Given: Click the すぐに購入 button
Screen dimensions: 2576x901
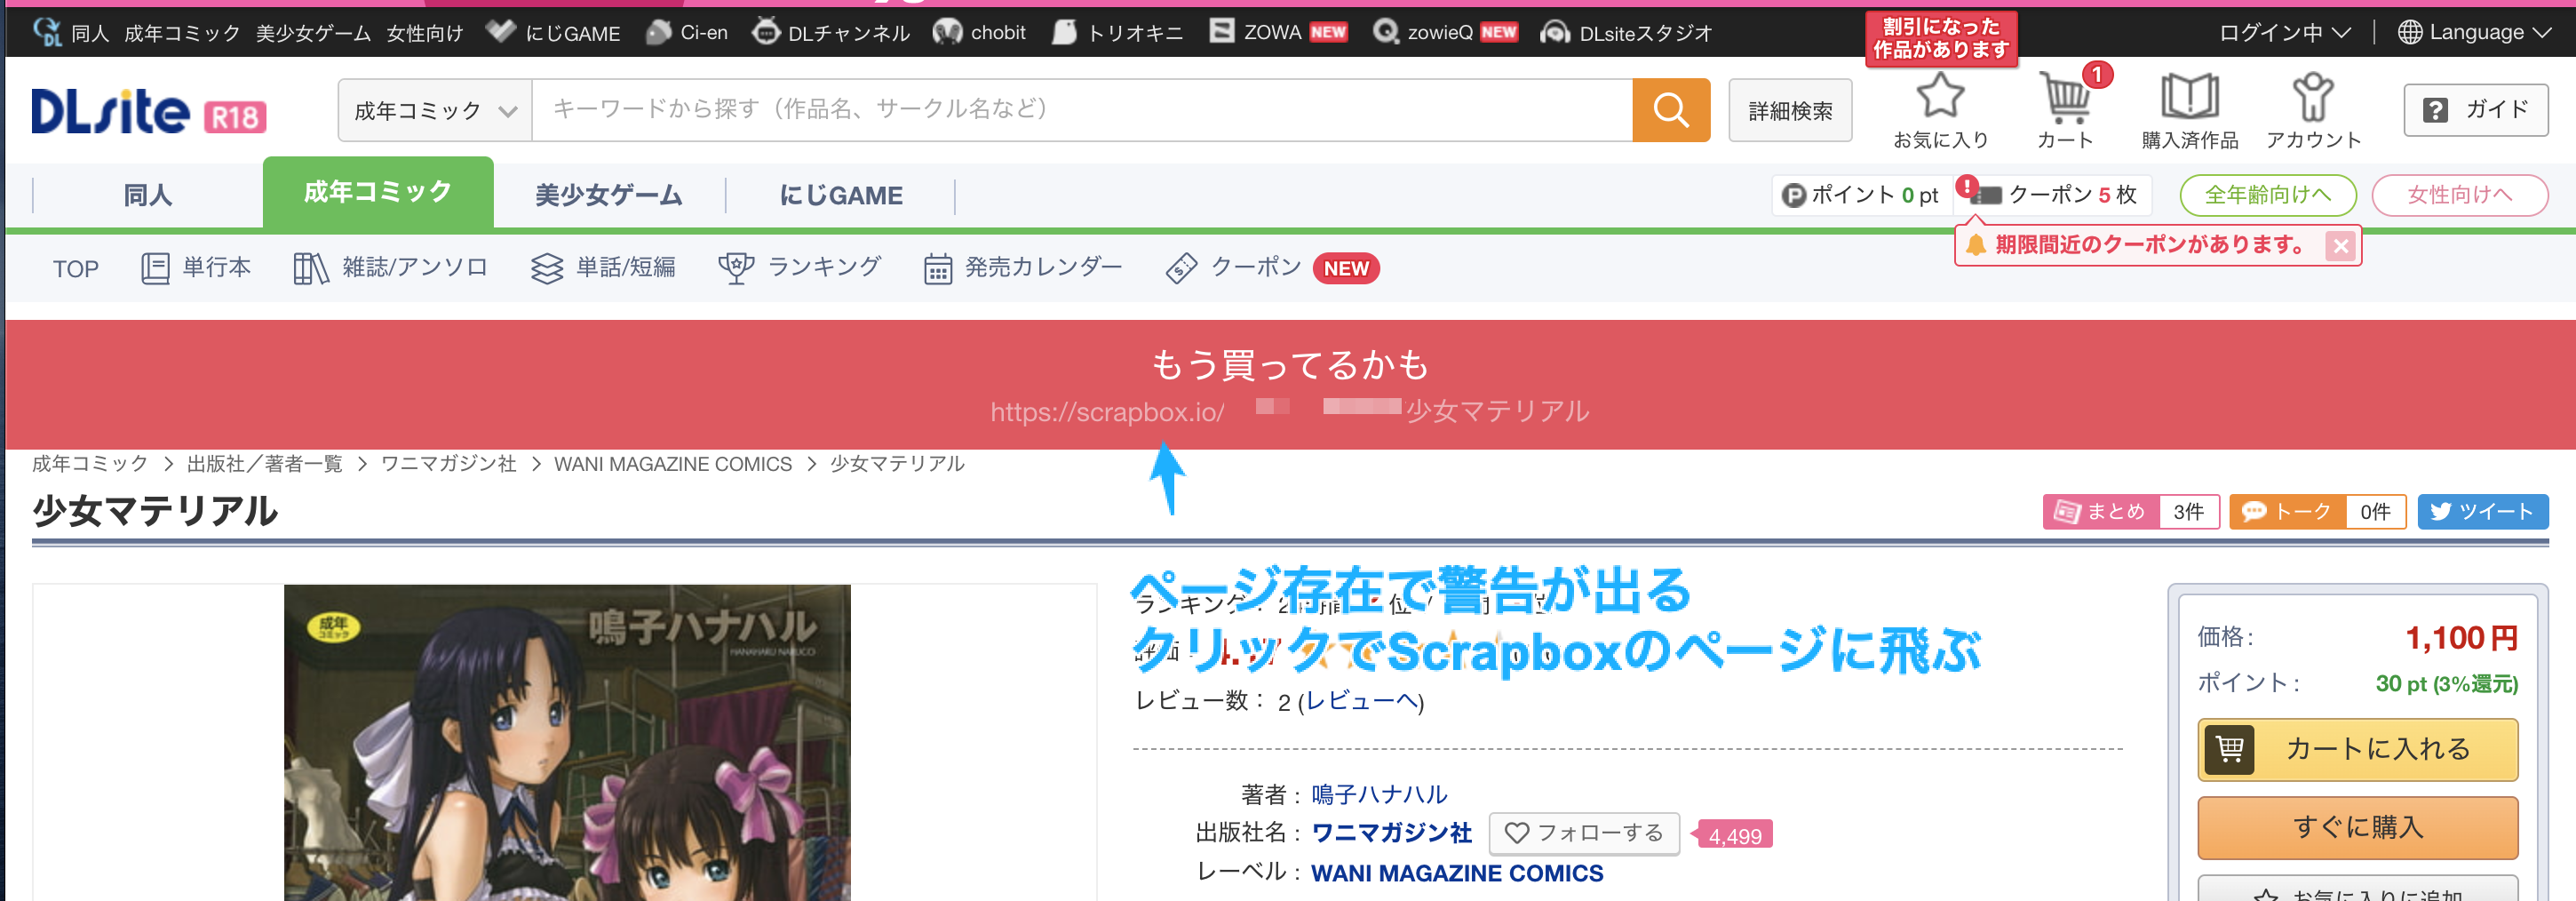Looking at the screenshot, I should click(2357, 827).
